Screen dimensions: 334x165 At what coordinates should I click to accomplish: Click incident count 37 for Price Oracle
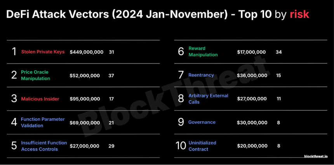[111, 76]
